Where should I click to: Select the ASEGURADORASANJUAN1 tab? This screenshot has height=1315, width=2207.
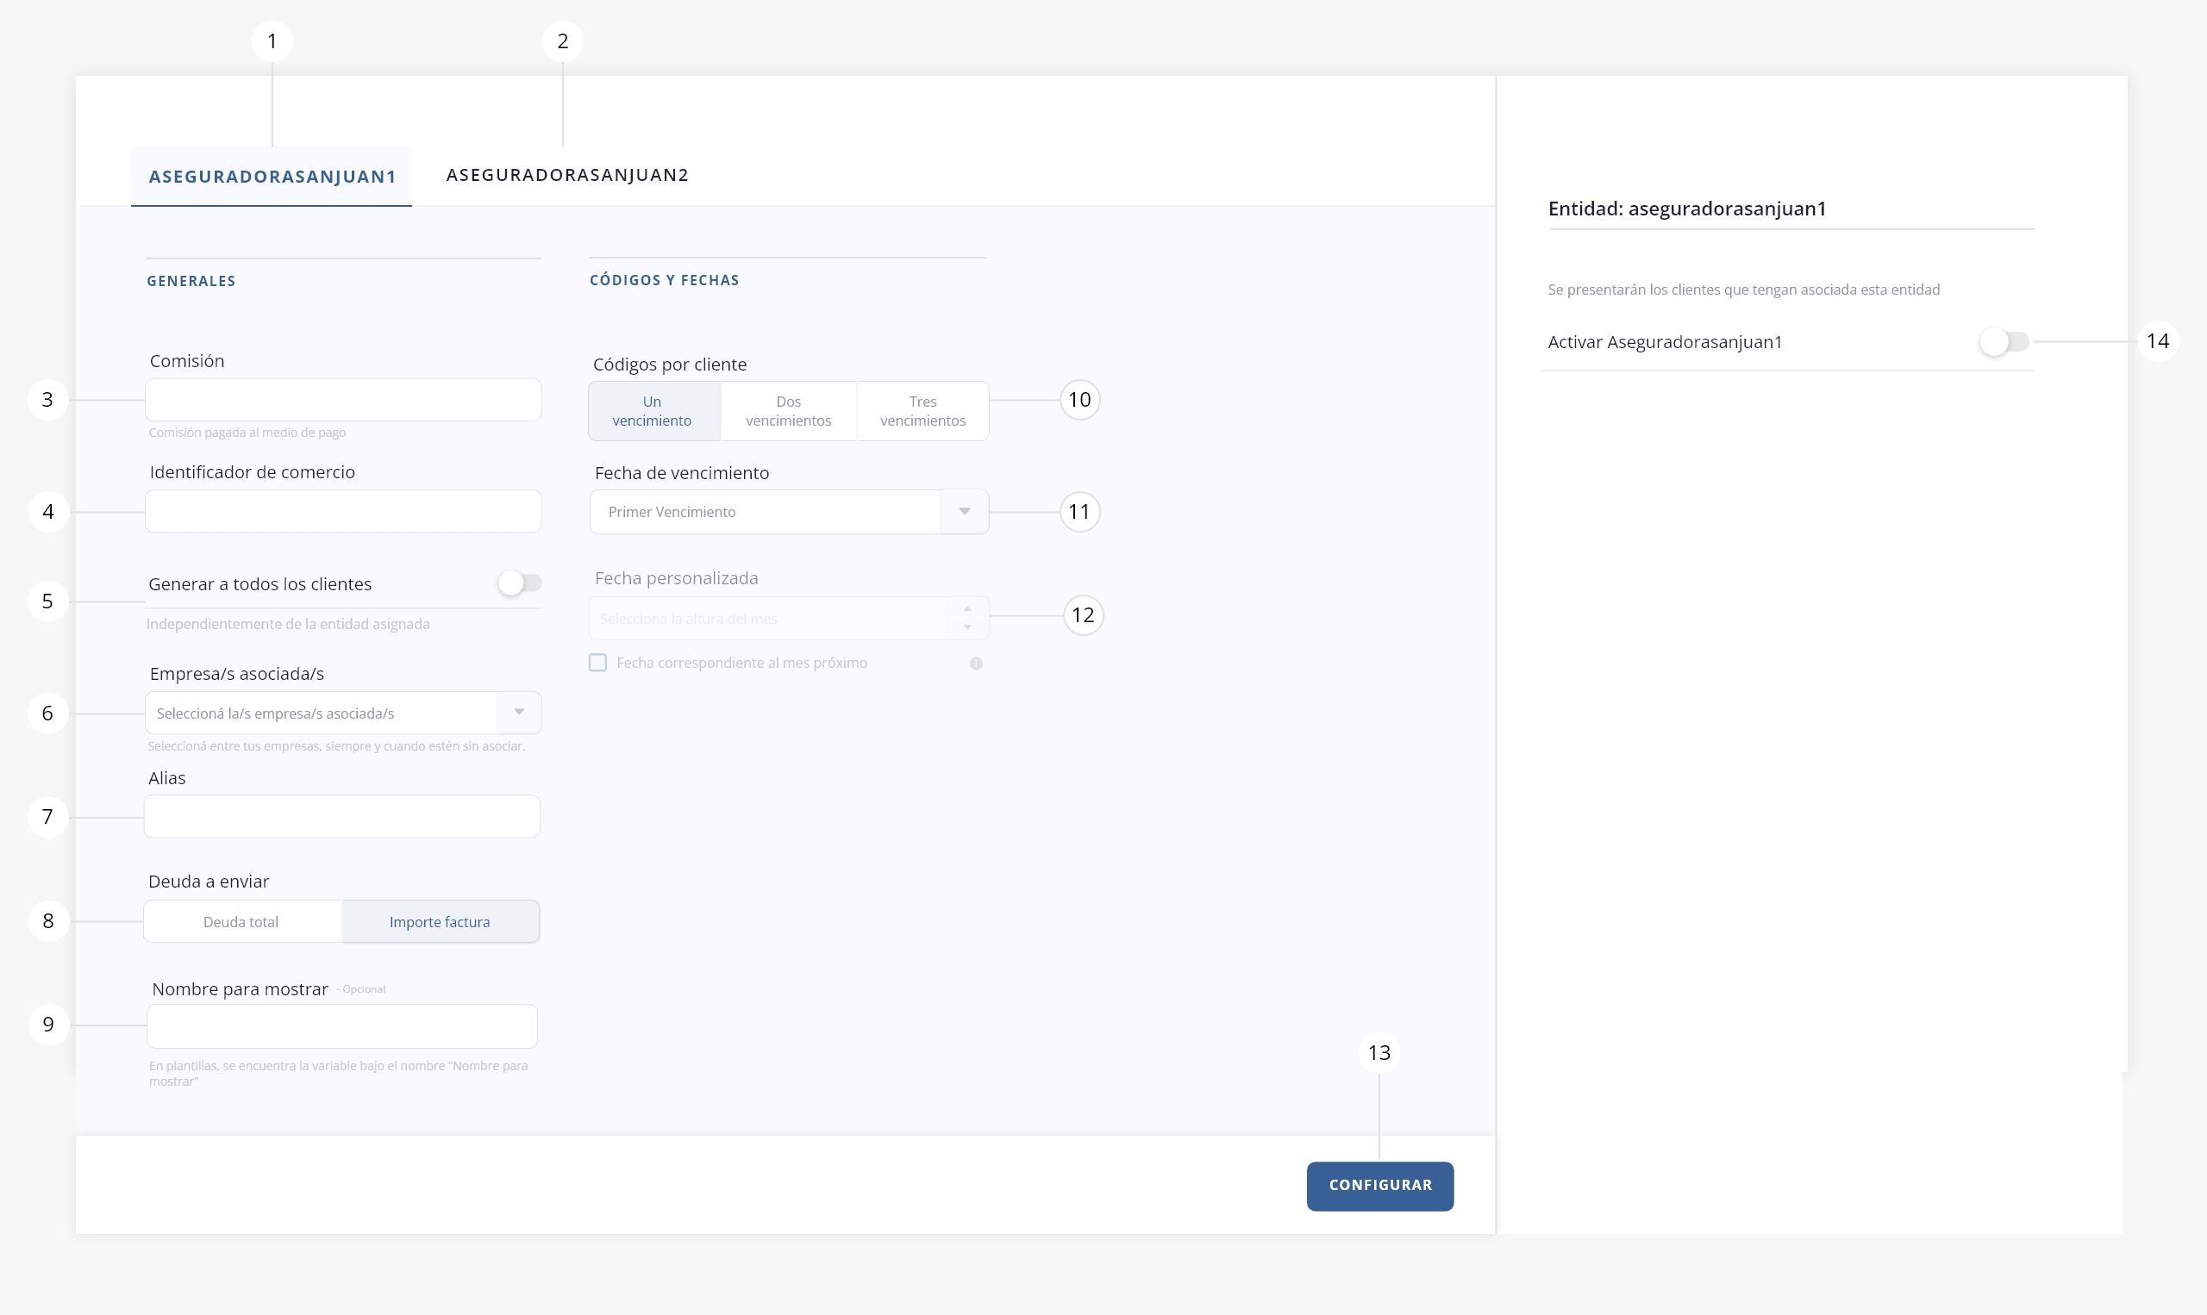pos(272,177)
